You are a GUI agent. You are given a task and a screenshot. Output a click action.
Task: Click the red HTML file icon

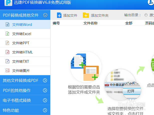pos(7,52)
